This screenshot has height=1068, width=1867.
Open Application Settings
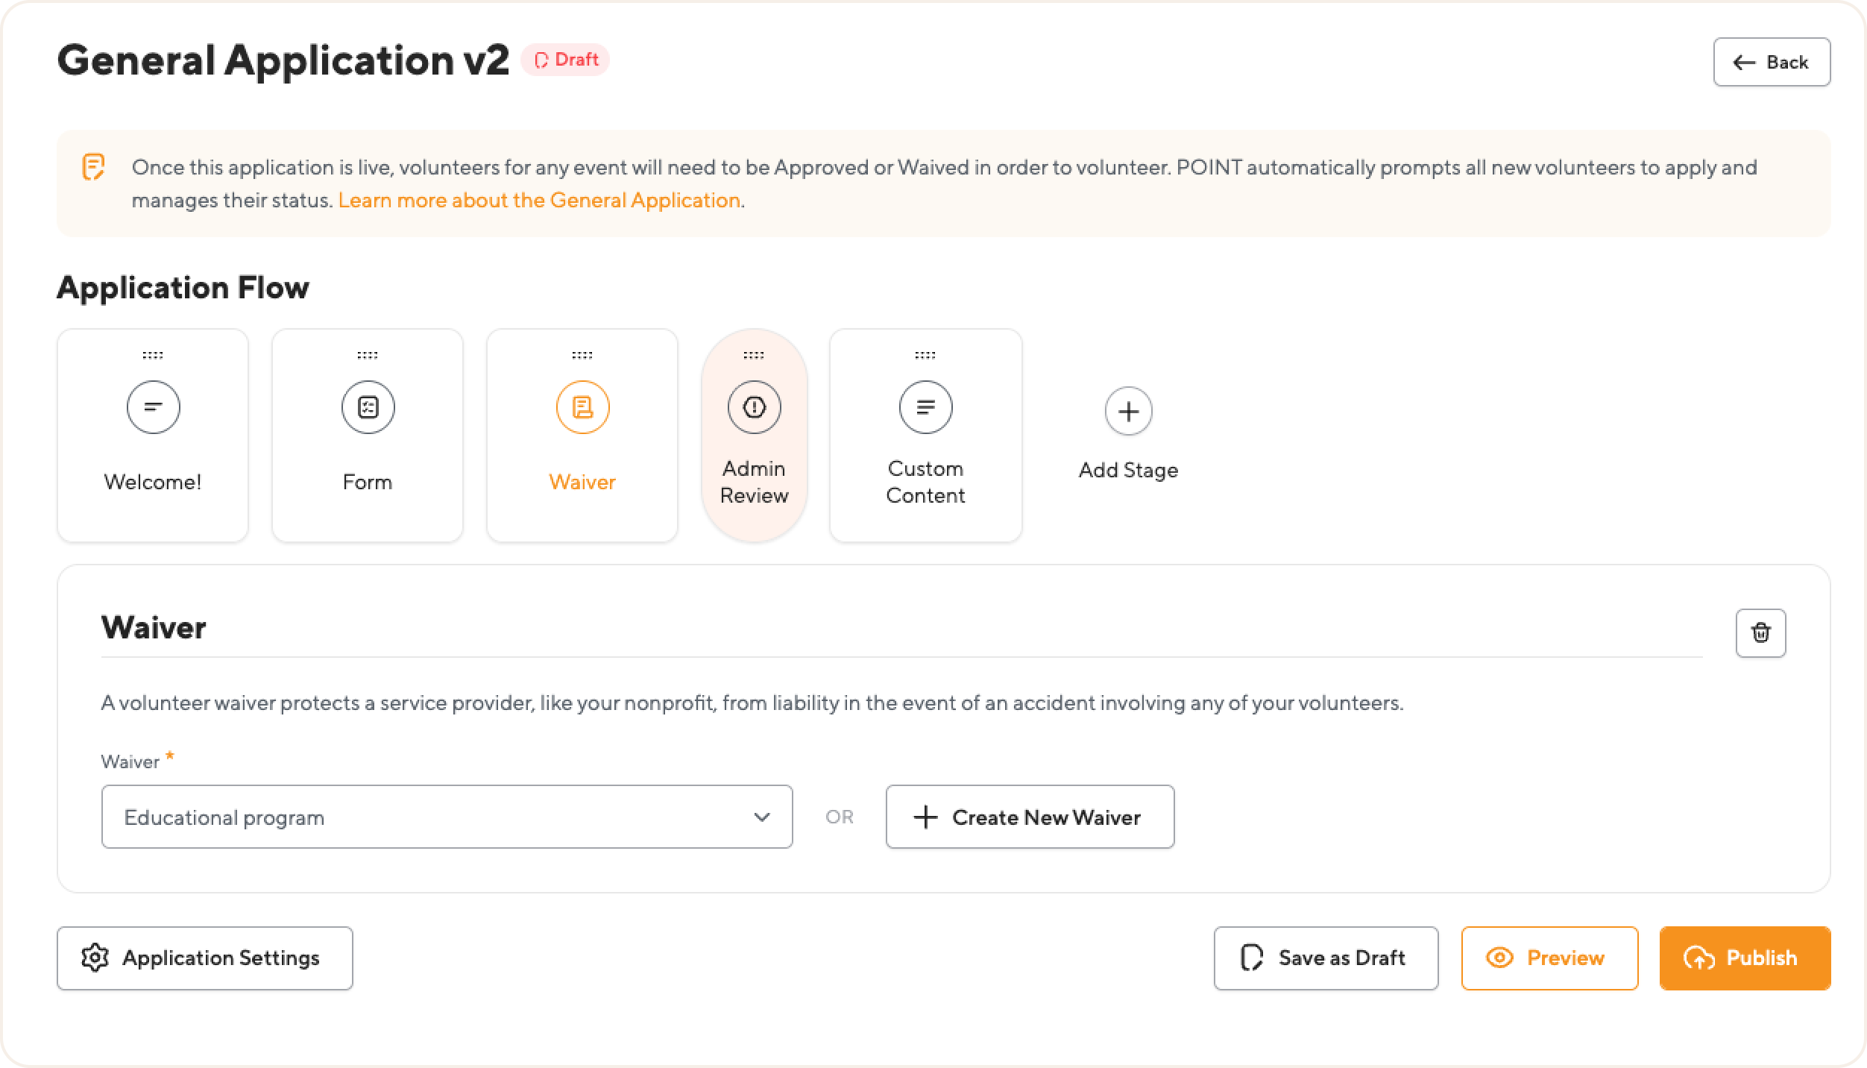(204, 958)
